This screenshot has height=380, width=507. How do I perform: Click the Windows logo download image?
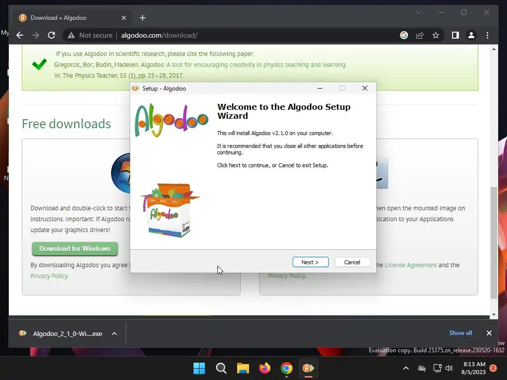[121, 174]
